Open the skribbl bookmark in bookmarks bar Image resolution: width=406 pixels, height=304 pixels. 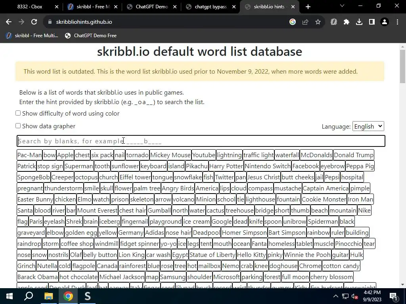[33, 36]
